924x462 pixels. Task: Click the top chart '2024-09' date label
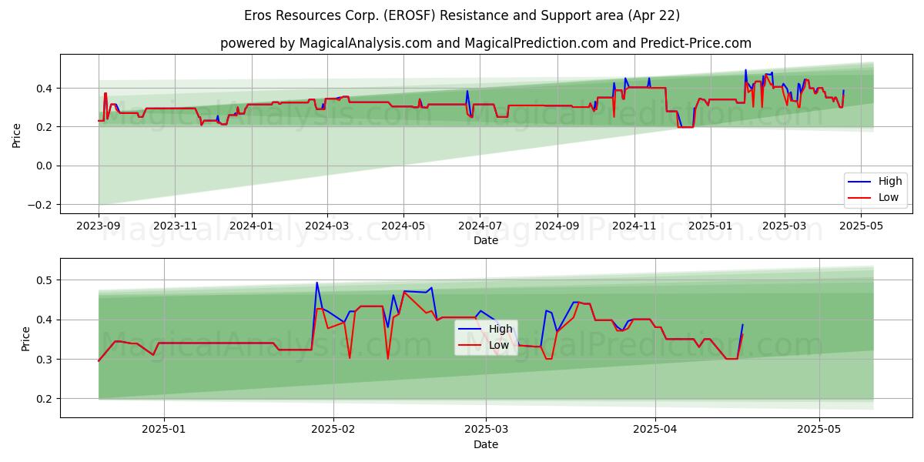pos(557,227)
